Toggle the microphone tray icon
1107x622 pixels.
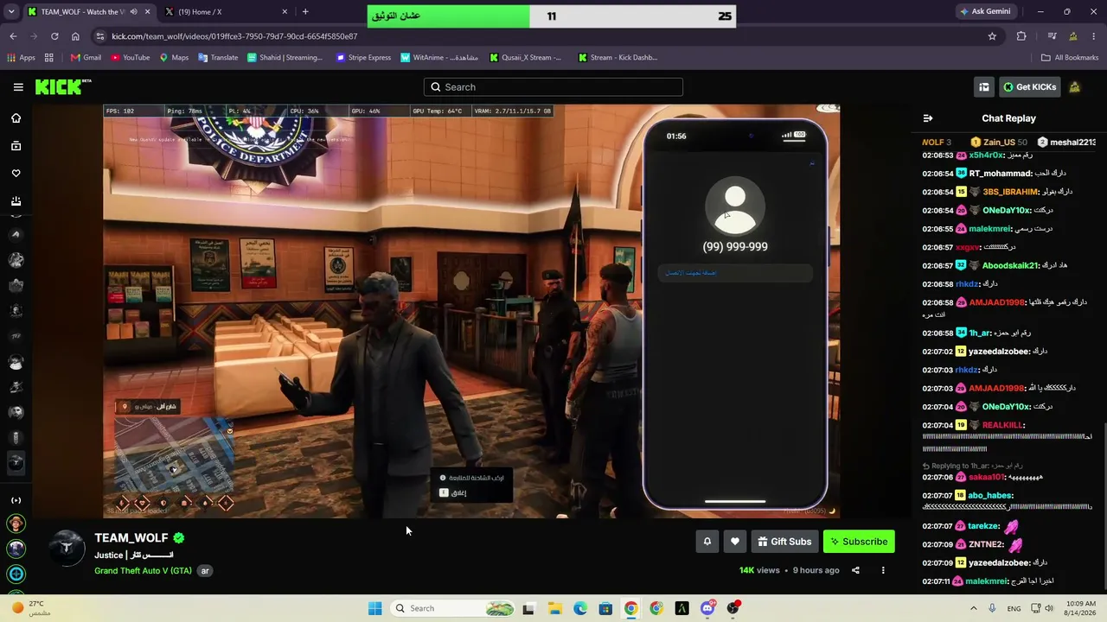(992, 608)
